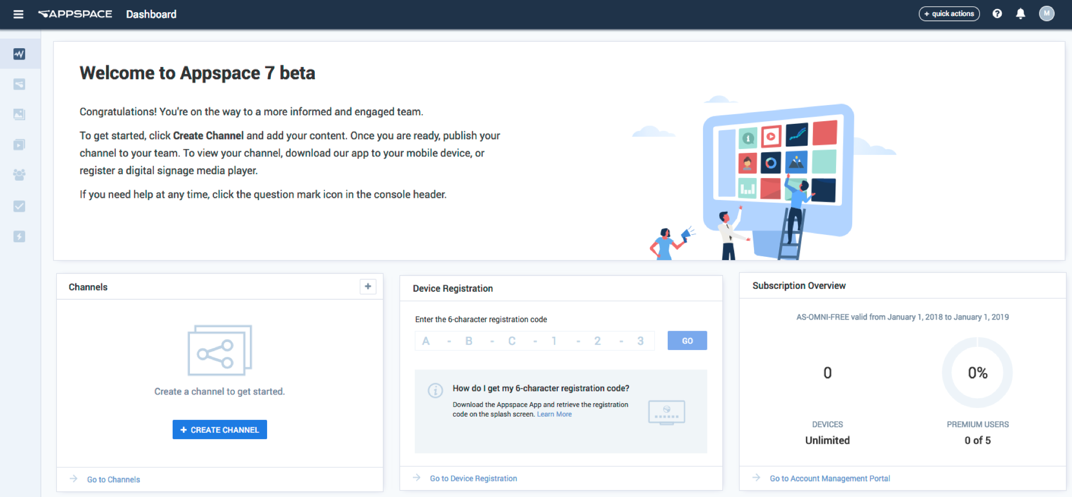Screen dimensions: 1072x497
Task: Add a channel with the plus button
Action: coord(368,286)
